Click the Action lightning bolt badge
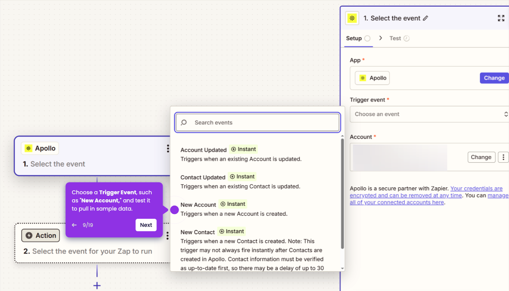 pos(41,235)
